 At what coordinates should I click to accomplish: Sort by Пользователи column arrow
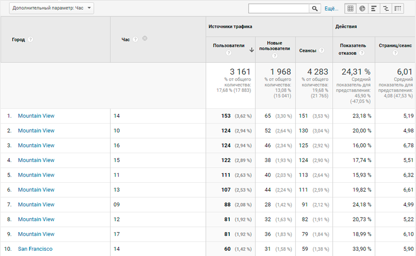pos(252,50)
